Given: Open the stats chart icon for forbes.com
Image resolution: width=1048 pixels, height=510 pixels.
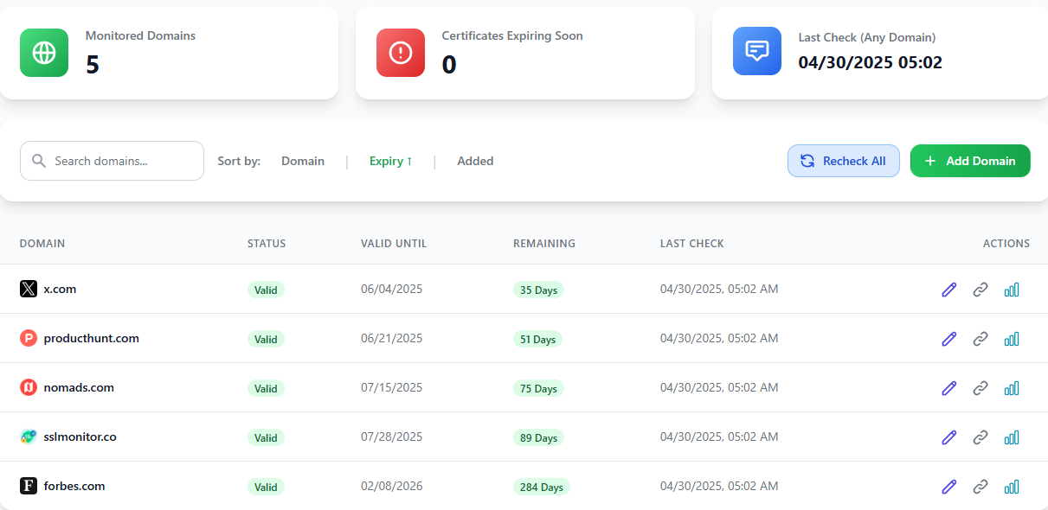Looking at the screenshot, I should [1011, 487].
